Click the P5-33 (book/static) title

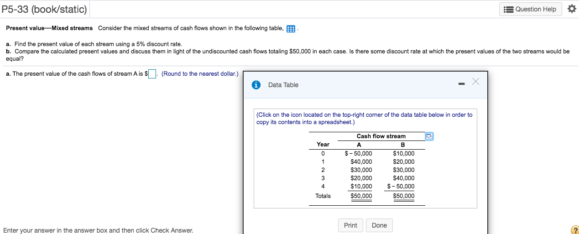click(x=44, y=9)
